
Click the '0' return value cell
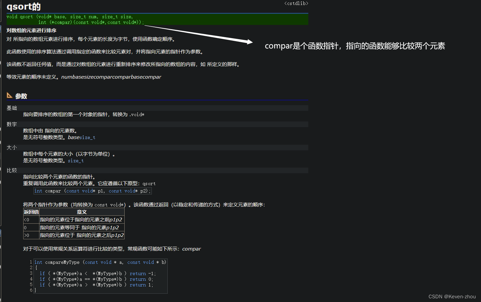31,228
